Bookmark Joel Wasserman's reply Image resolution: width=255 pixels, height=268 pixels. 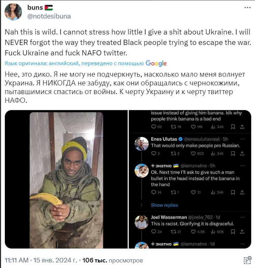(x=233, y=232)
